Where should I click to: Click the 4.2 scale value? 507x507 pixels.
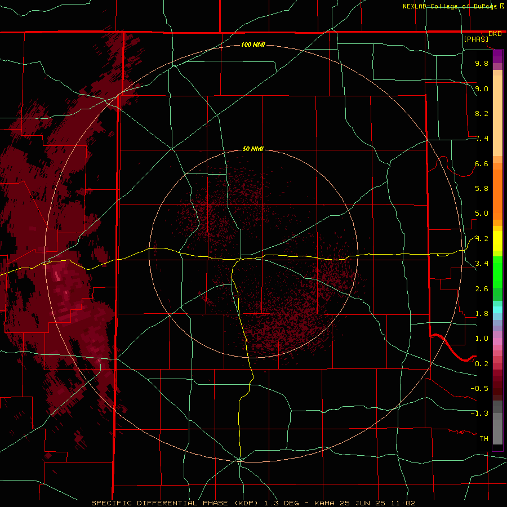click(x=482, y=239)
